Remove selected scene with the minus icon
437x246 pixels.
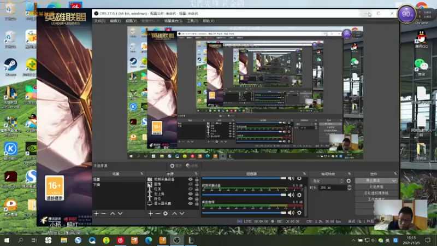(x=104, y=213)
